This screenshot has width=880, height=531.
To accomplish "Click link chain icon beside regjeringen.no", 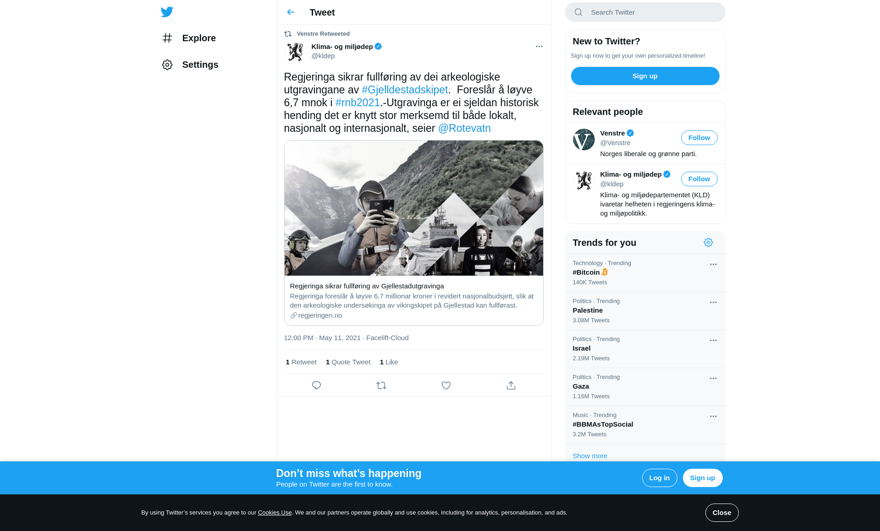I will click(293, 315).
